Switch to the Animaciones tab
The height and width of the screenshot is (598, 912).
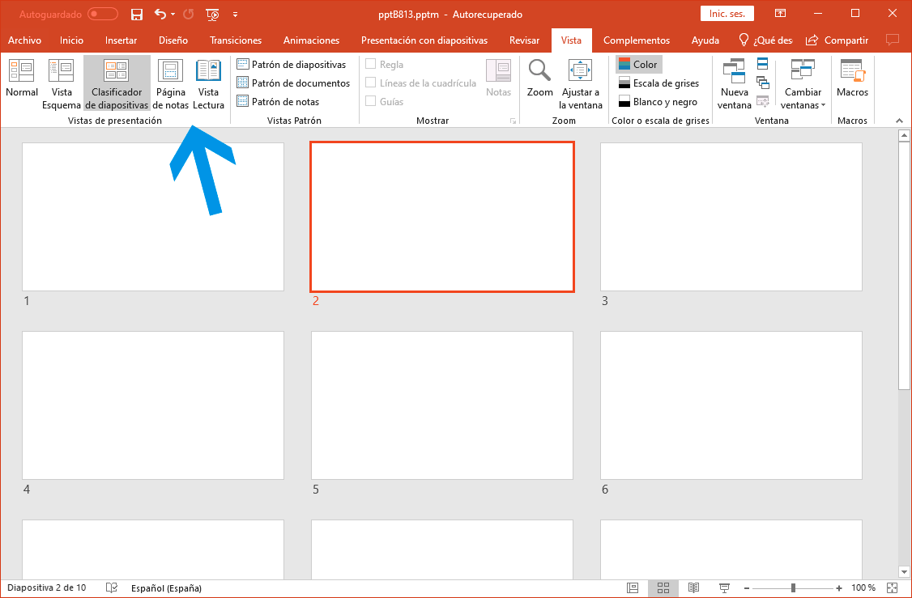tap(311, 40)
